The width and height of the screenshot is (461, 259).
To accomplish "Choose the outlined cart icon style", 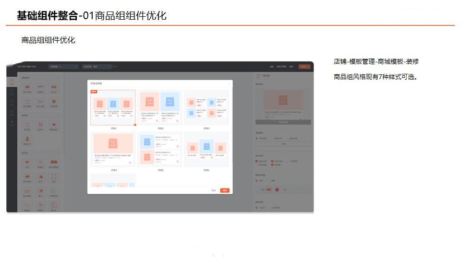I will tap(285, 190).
